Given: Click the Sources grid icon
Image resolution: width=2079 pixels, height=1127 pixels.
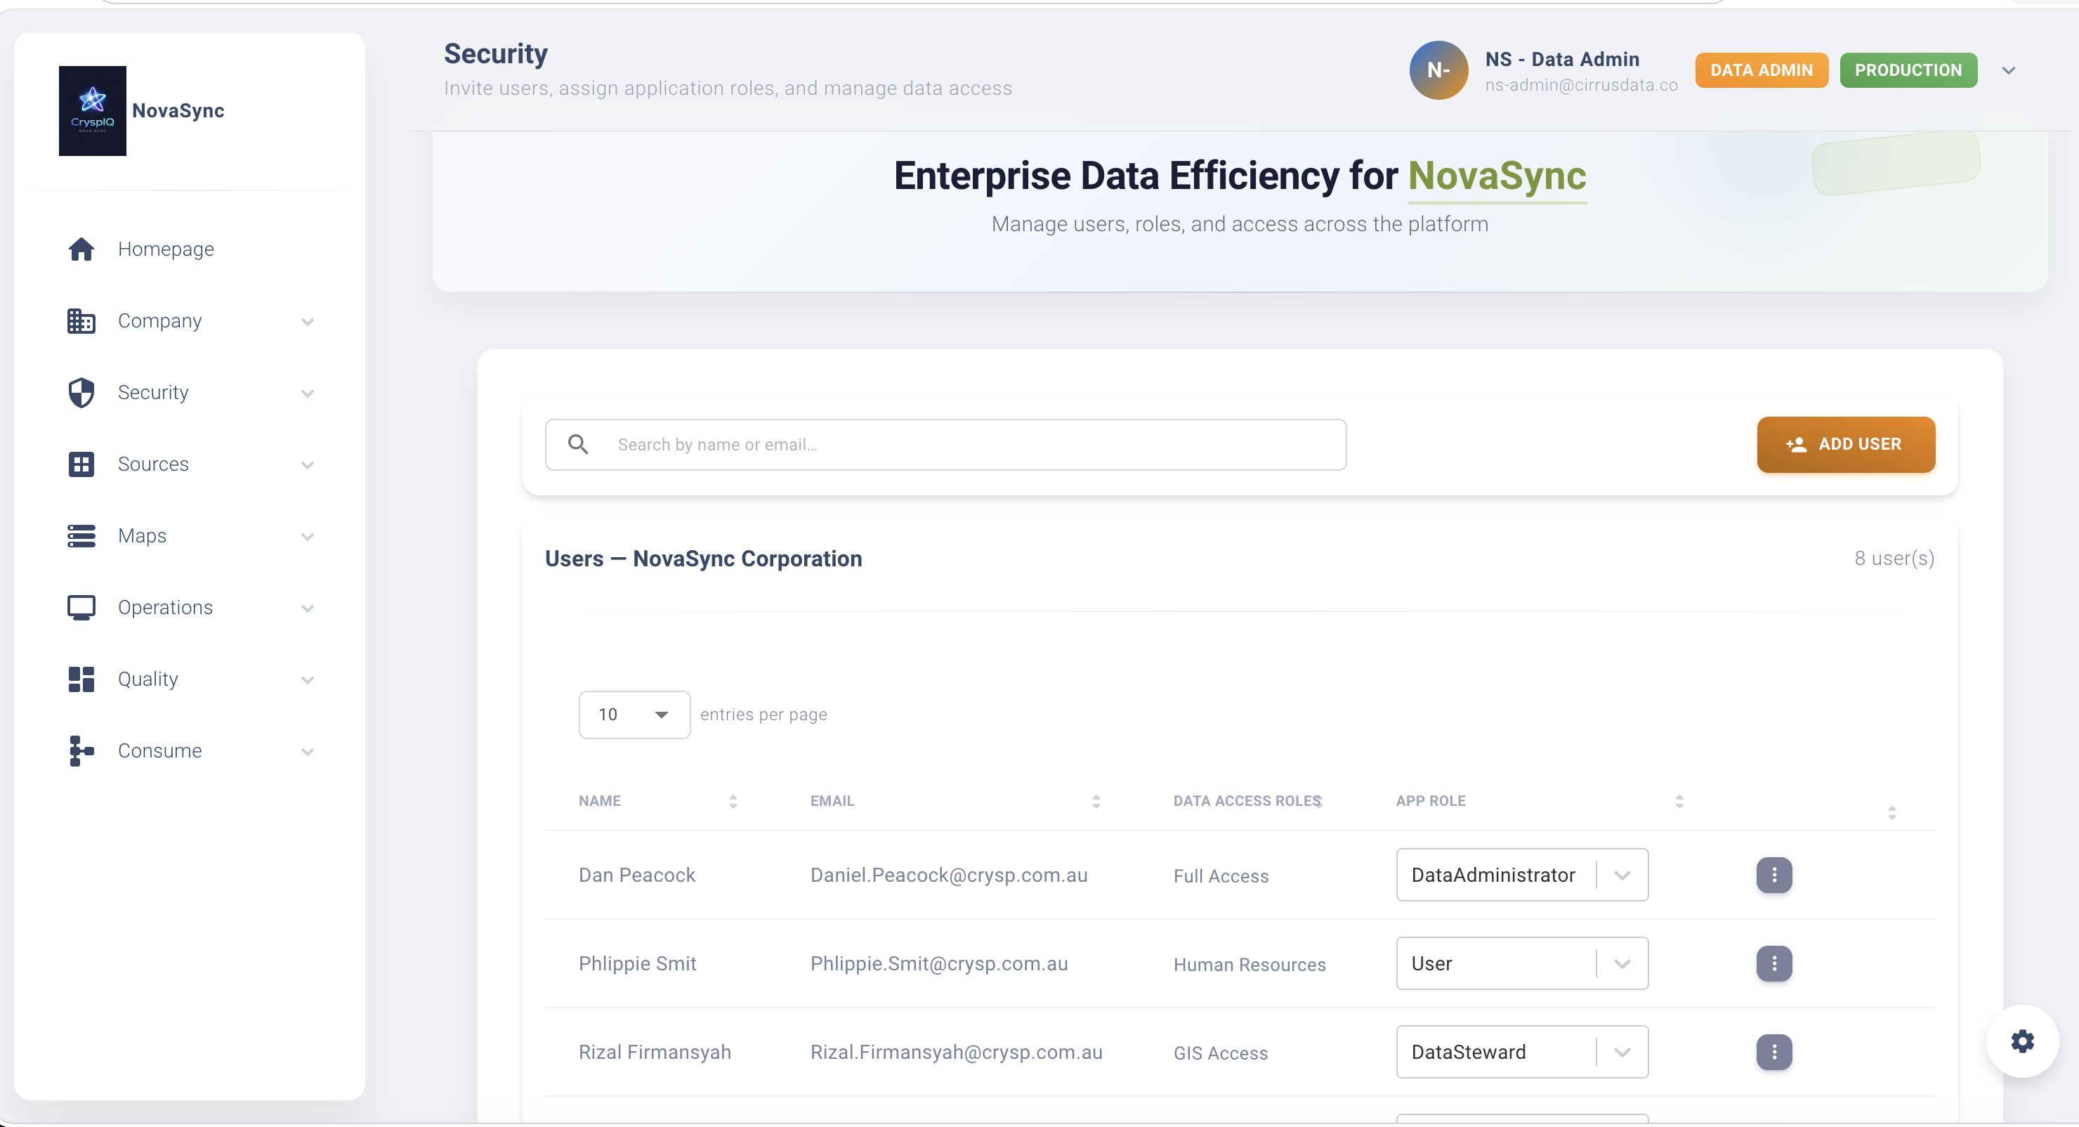Looking at the screenshot, I should pos(81,464).
